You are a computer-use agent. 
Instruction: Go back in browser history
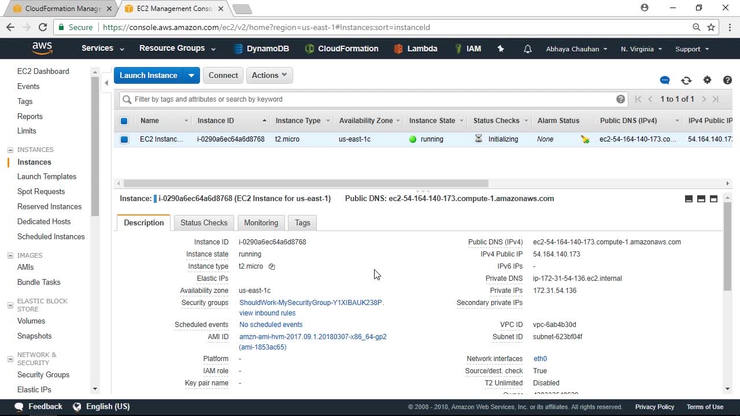10,27
